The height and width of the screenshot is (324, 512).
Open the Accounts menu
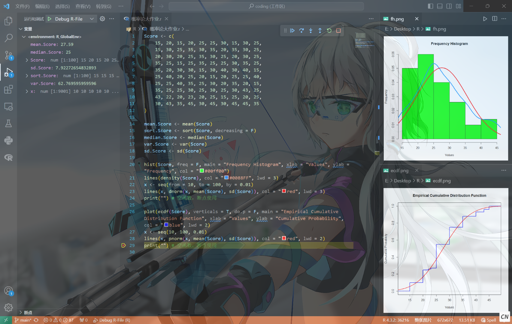coord(8,291)
